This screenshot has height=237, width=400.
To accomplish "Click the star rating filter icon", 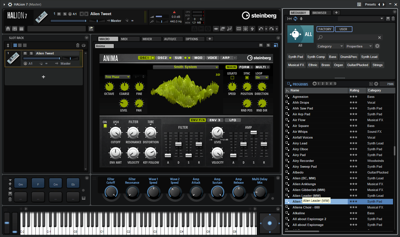I will (x=315, y=84).
